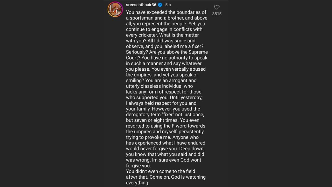Click the "5 h" timestamp
Screen dimensions: 332x187
tap(168, 5)
